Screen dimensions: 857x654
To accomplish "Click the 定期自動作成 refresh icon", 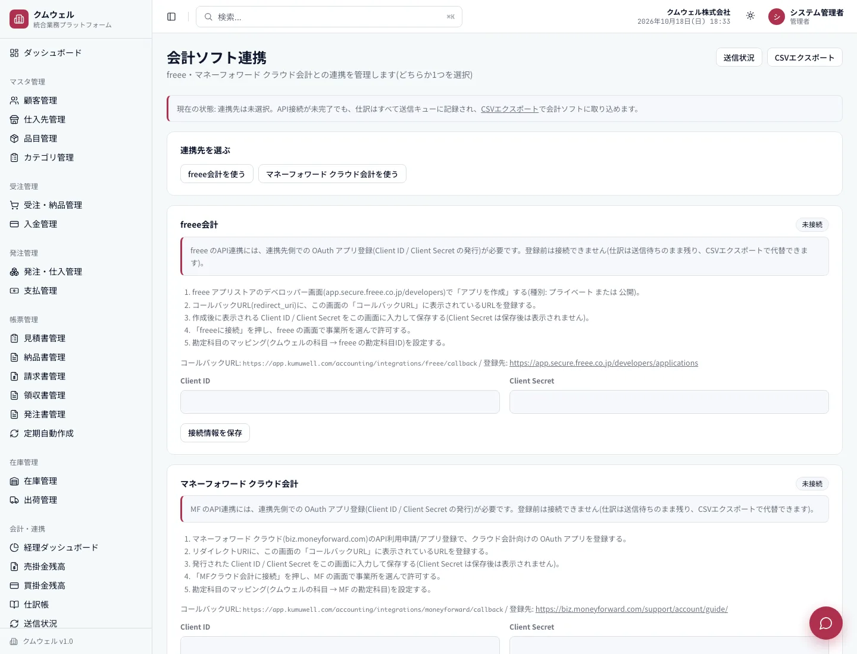I will (x=14, y=433).
